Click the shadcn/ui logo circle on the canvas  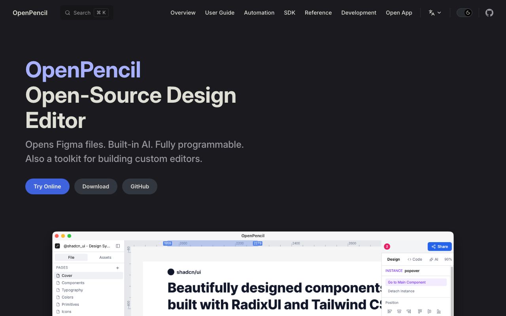point(171,272)
